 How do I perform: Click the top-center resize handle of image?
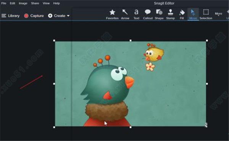[131, 40]
